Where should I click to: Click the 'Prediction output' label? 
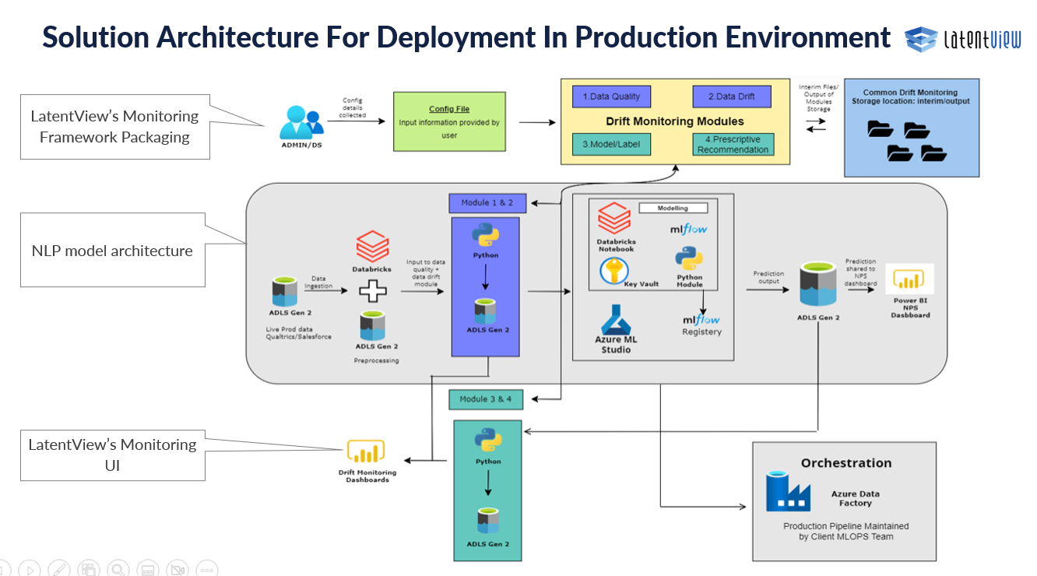tap(768, 277)
